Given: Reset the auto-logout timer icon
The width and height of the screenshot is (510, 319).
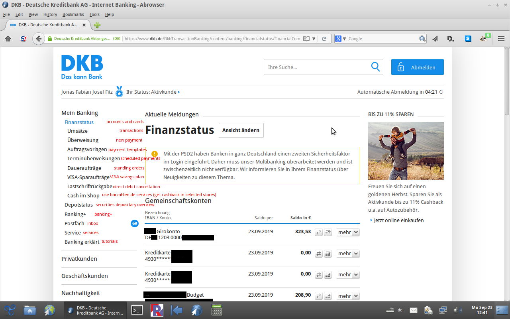Looking at the screenshot, I should click(441, 92).
